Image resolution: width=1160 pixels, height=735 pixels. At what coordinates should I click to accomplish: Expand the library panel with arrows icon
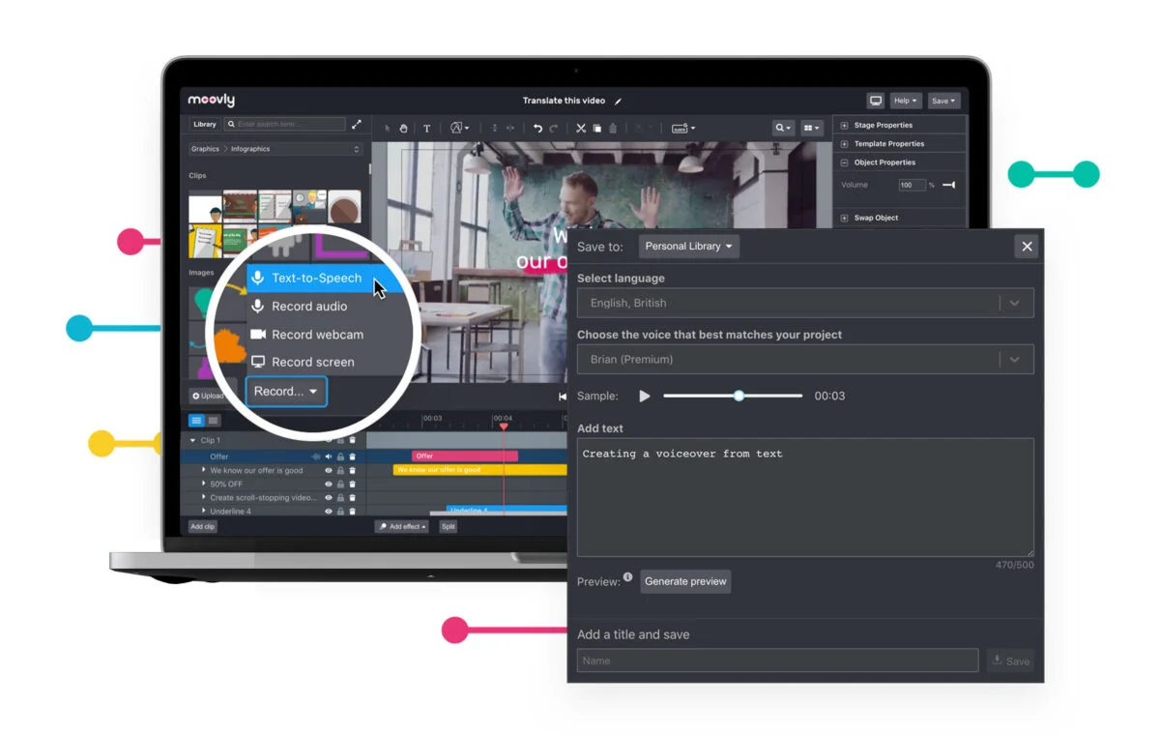[x=357, y=124]
